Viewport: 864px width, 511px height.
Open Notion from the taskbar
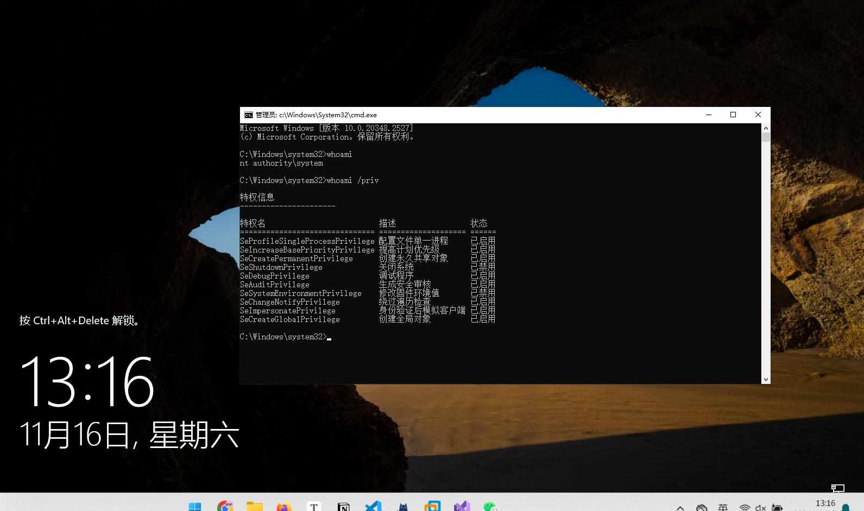[x=343, y=507]
